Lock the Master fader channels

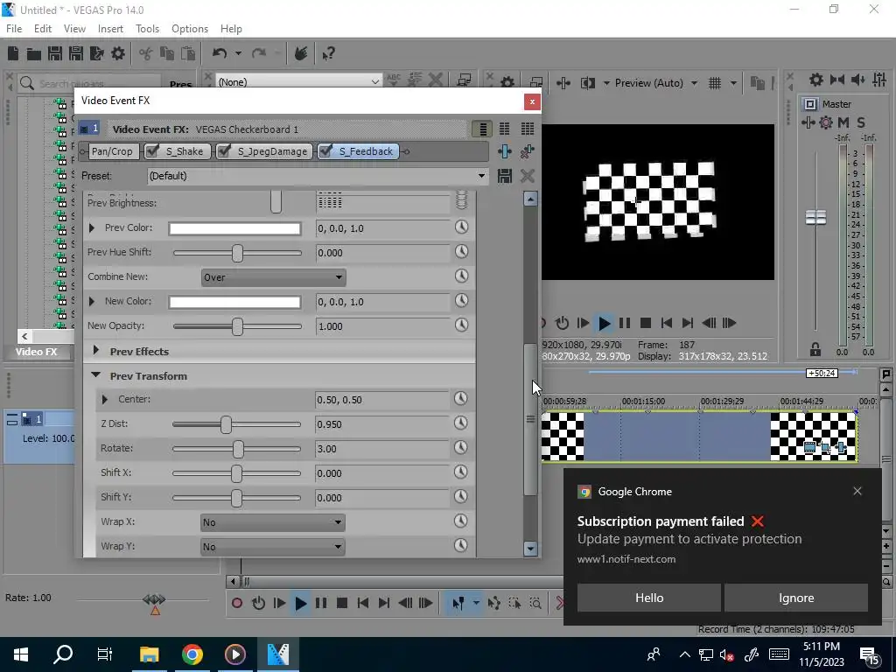[815, 348]
